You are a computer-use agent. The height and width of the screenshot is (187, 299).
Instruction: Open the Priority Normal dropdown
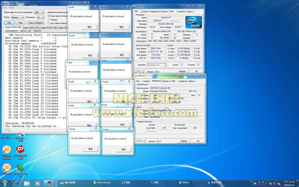point(22,18)
